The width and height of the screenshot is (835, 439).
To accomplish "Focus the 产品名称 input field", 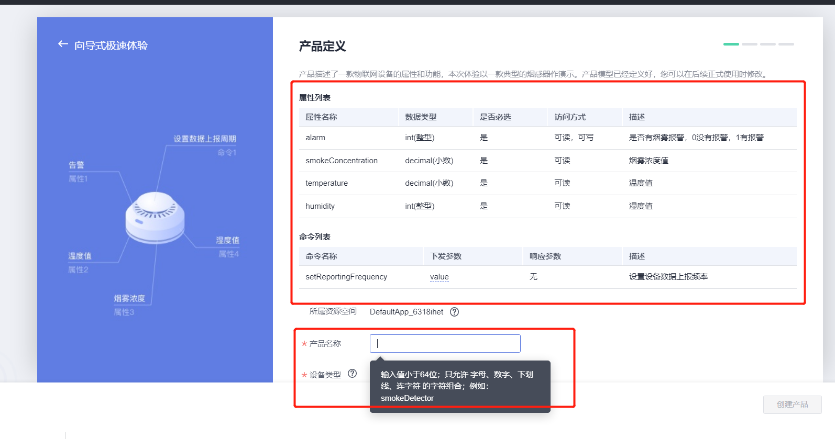I will pyautogui.click(x=445, y=343).
